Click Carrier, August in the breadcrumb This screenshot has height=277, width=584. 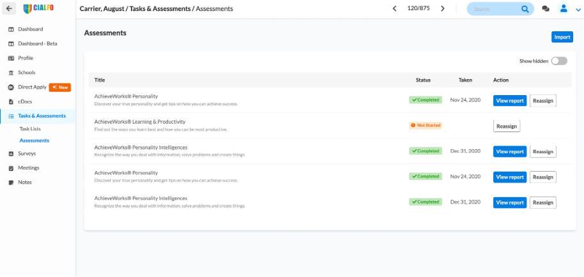point(102,8)
